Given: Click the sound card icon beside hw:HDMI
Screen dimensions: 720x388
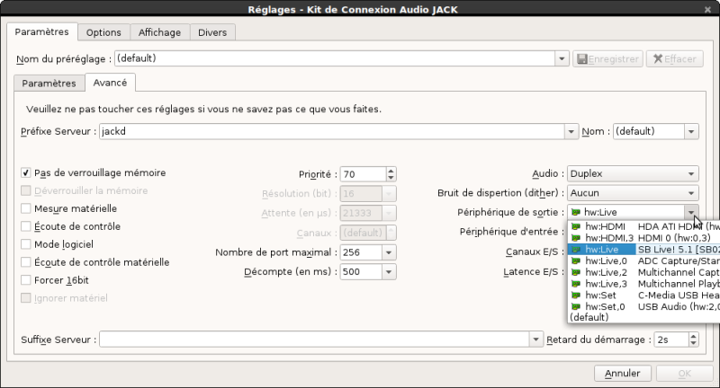Looking at the screenshot, I should click(x=575, y=226).
